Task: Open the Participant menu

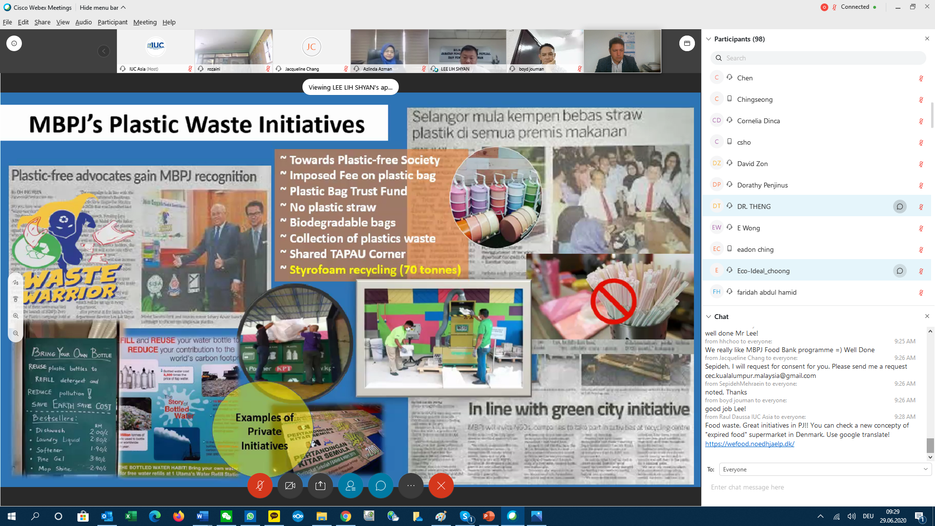Action: coord(112,22)
